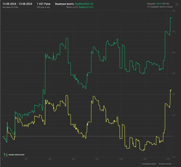Image resolution: width=181 pixels, height=167 pixels.
Task: Click the y-axis label 0
Action: [x=173, y=136]
